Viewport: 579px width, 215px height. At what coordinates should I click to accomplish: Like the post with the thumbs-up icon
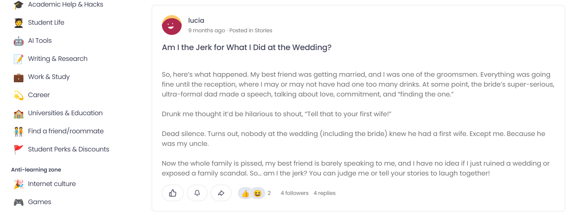(173, 193)
